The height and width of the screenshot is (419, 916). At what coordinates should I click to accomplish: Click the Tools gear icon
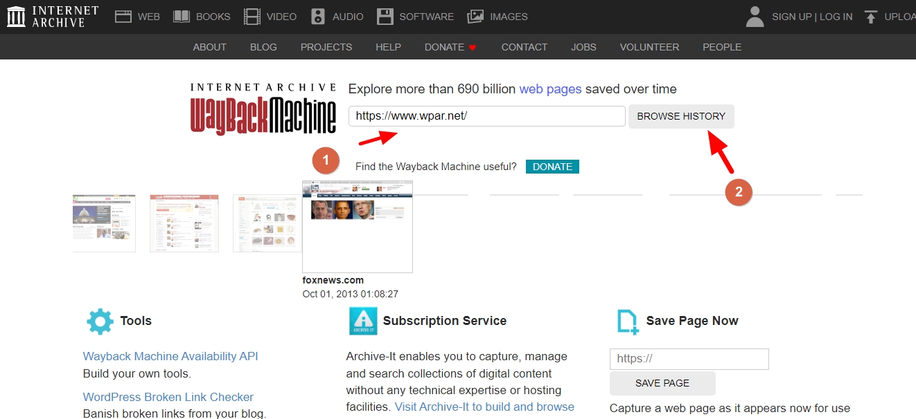100,322
